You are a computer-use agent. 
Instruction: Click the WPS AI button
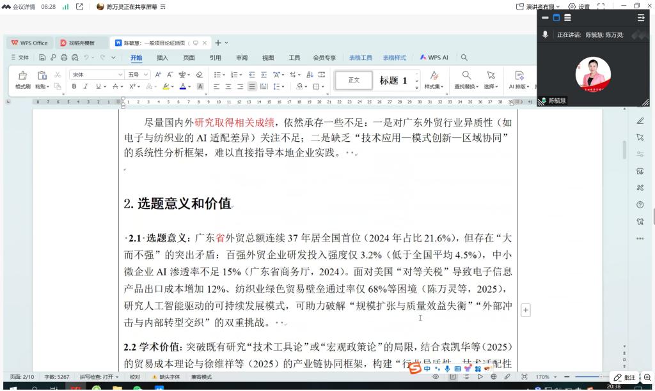pos(434,57)
